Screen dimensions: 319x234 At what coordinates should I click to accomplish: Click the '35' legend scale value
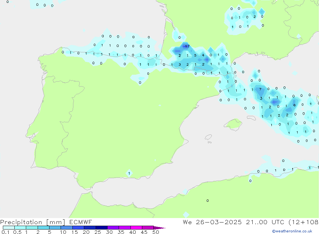point(121,232)
